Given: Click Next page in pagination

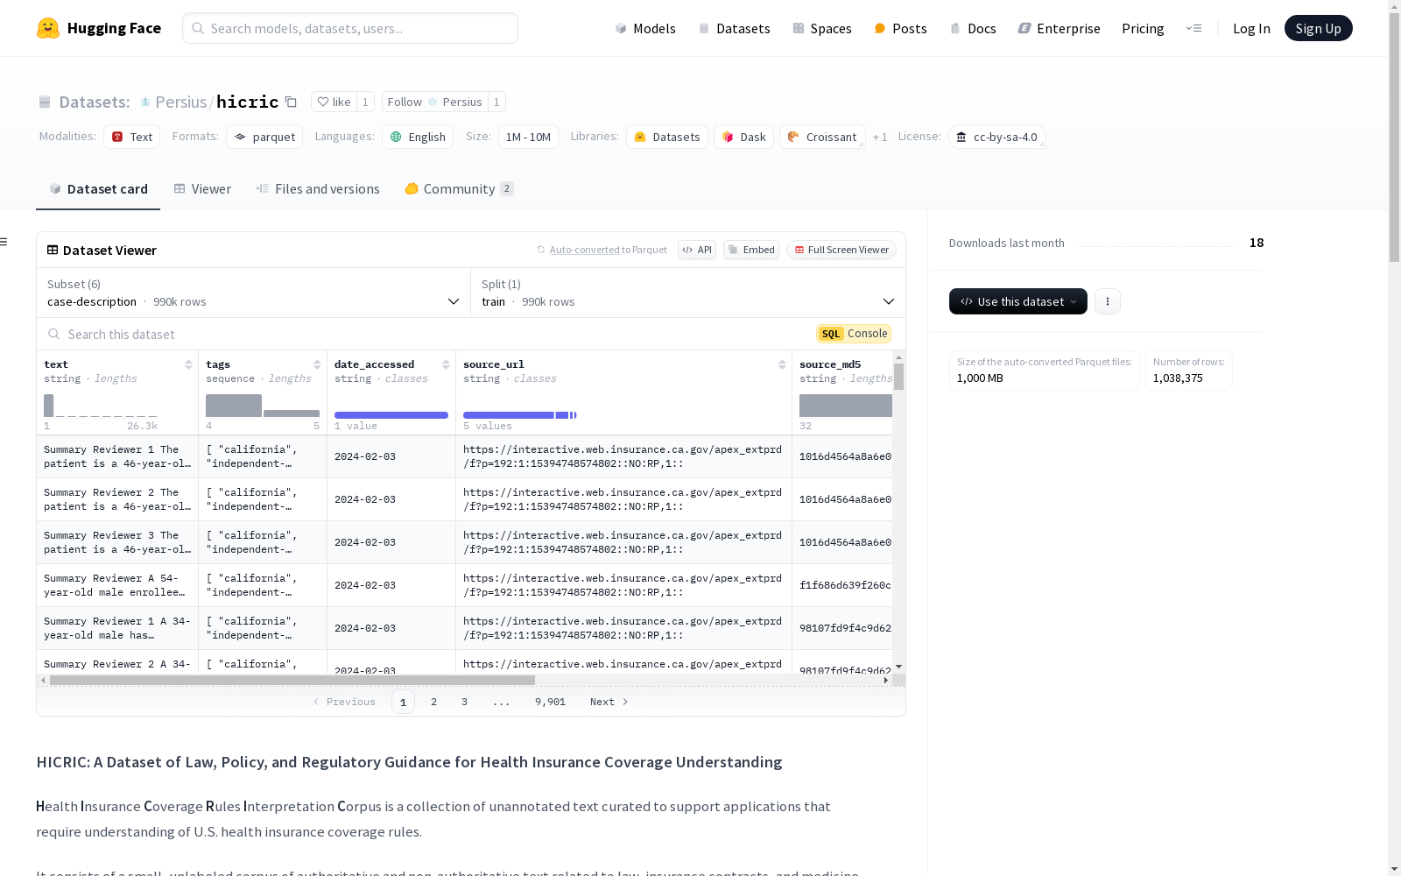Looking at the screenshot, I should (x=609, y=702).
